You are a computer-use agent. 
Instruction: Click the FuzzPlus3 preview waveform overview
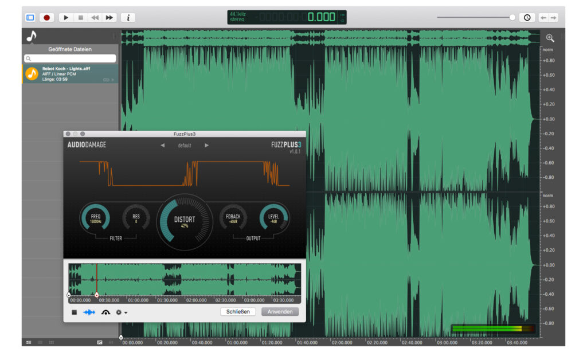tap(185, 279)
